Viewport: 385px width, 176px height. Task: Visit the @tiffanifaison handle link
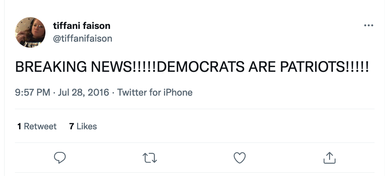point(83,39)
